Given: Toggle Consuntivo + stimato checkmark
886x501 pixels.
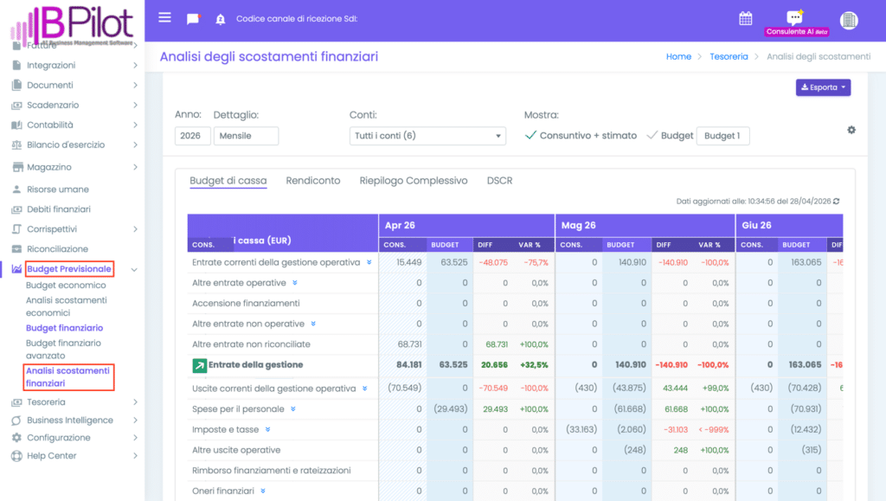Looking at the screenshot, I should click(x=531, y=136).
